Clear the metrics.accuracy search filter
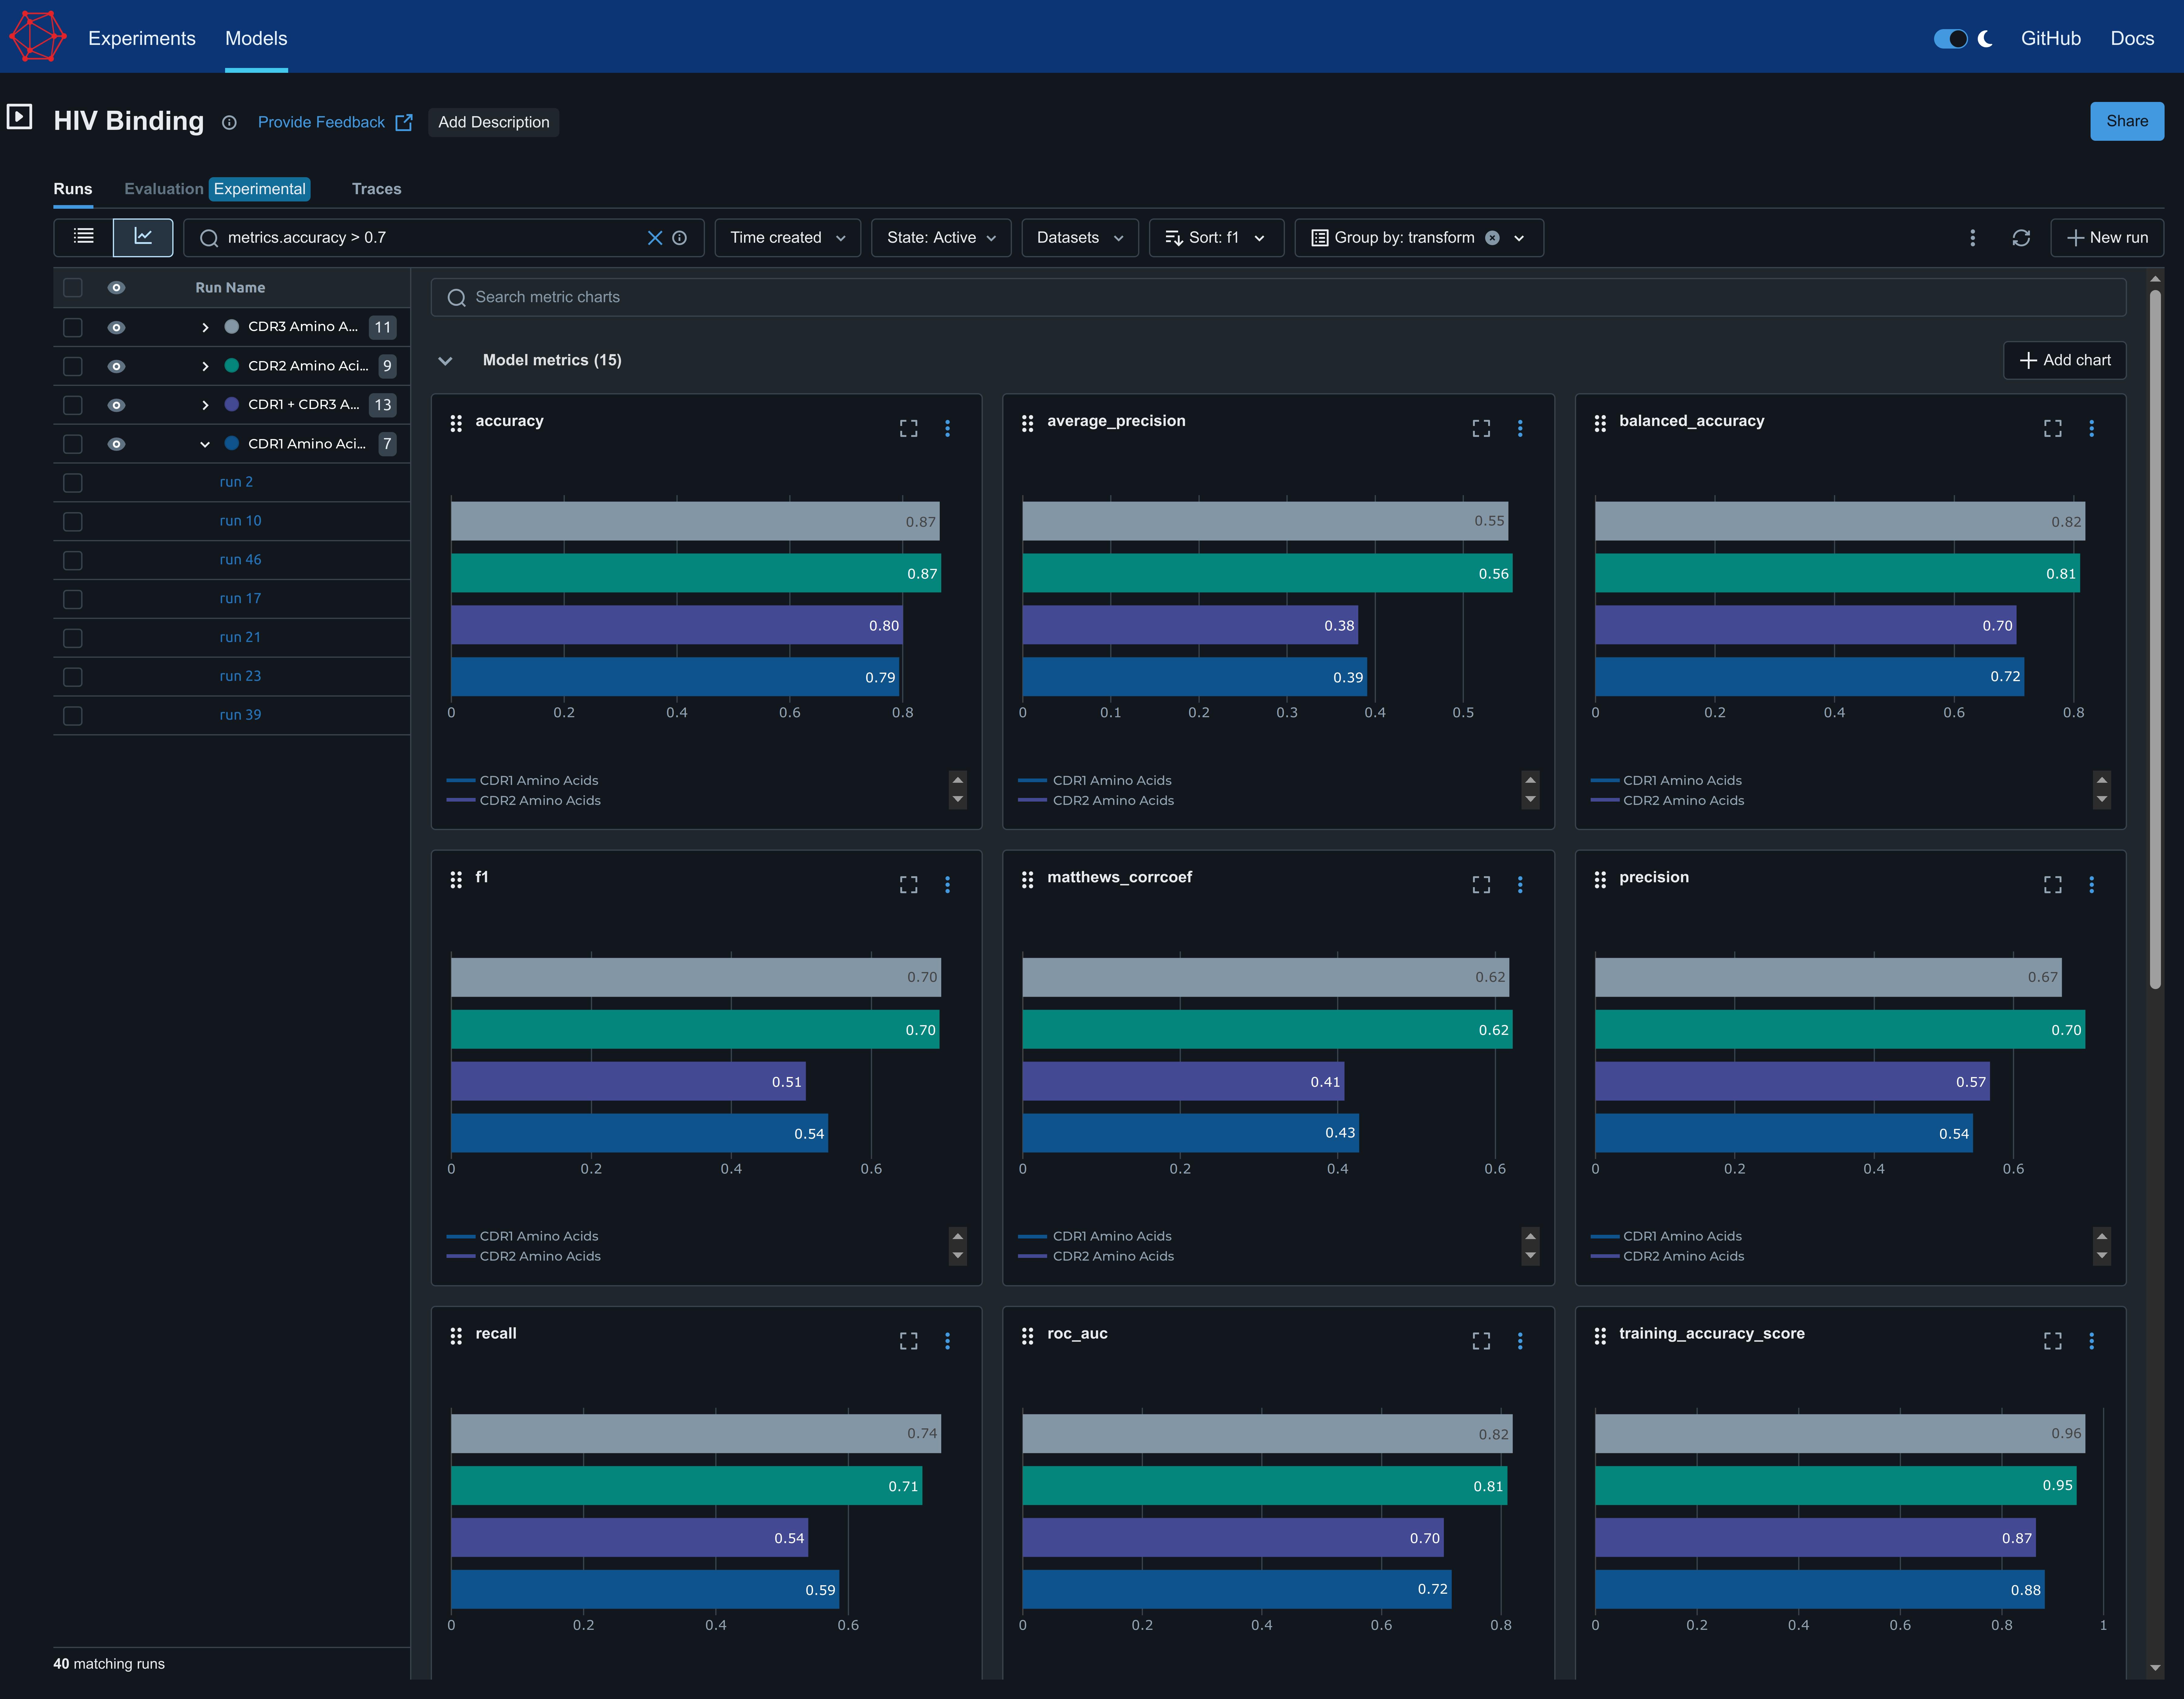This screenshot has height=1699, width=2184. click(655, 238)
